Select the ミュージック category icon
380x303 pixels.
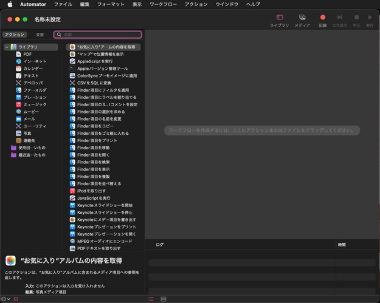tap(19, 104)
